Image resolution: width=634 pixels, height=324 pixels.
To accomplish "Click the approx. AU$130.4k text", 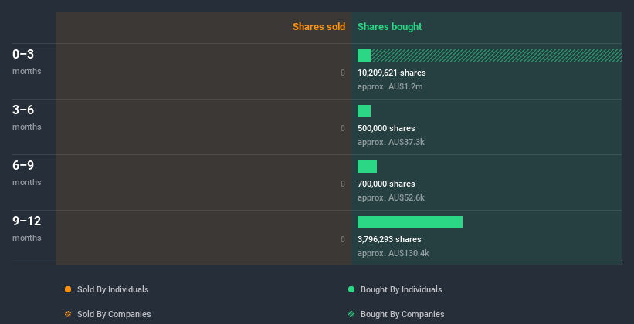I will (x=393, y=253).
